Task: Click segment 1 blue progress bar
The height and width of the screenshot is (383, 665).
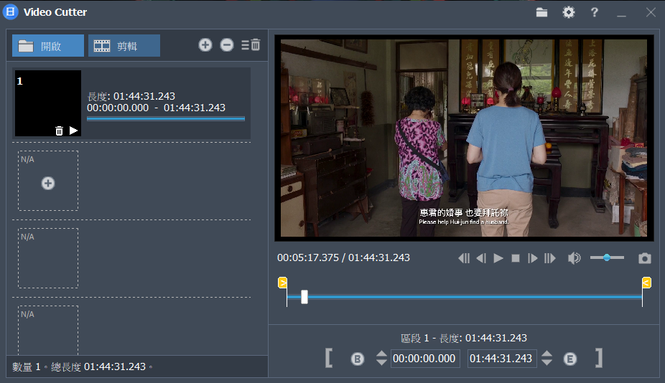Action: (x=166, y=118)
